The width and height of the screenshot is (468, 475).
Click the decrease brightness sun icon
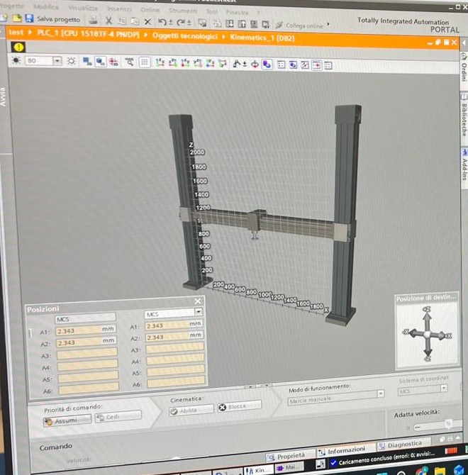pyautogui.click(x=16, y=60)
